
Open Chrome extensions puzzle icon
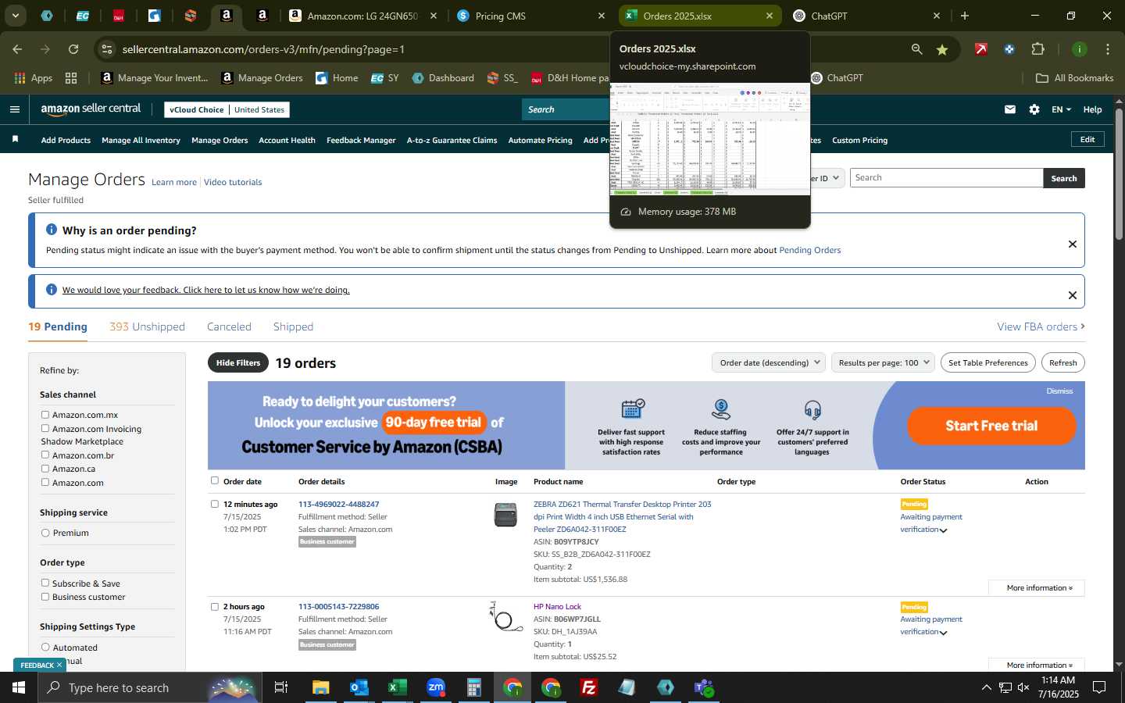click(x=1037, y=49)
